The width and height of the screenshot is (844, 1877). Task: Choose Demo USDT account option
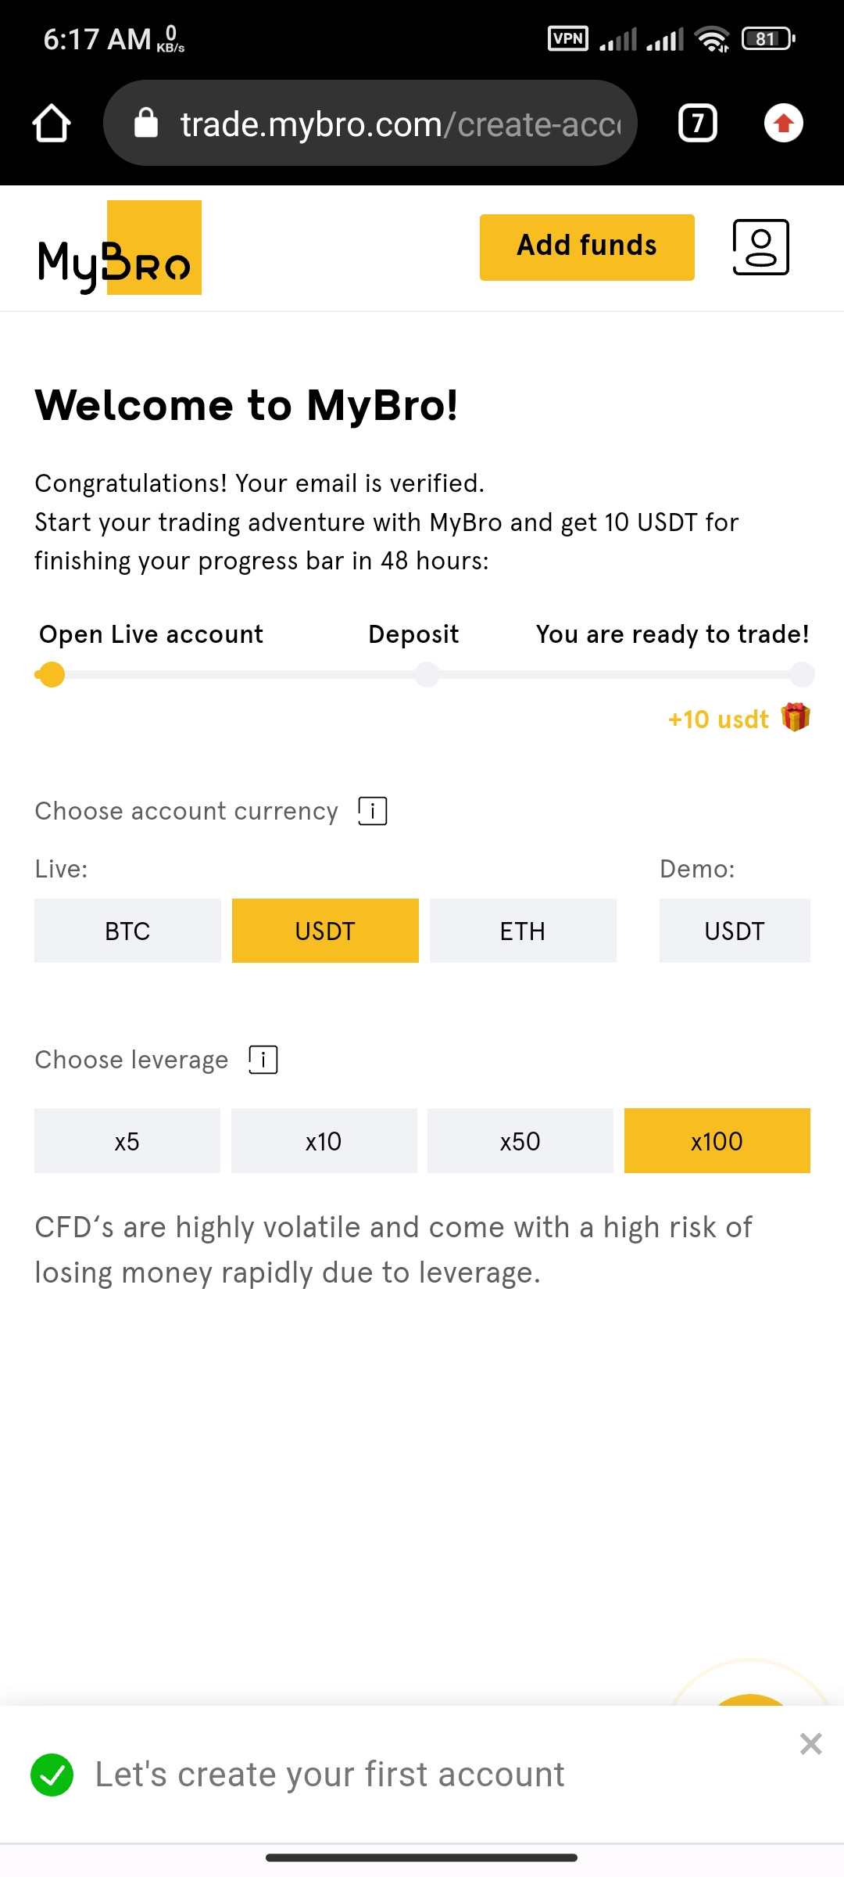coord(735,931)
